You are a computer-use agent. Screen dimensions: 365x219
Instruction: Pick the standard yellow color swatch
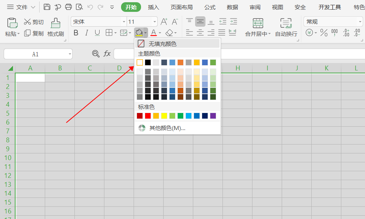(x=164, y=116)
